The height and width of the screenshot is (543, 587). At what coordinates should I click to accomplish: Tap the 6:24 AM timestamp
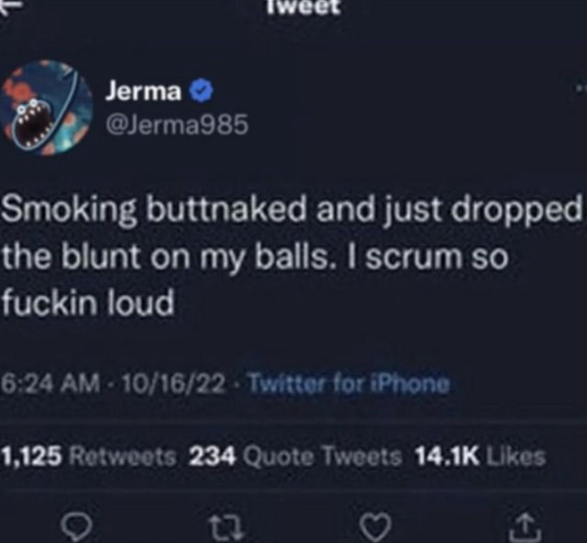tap(51, 383)
